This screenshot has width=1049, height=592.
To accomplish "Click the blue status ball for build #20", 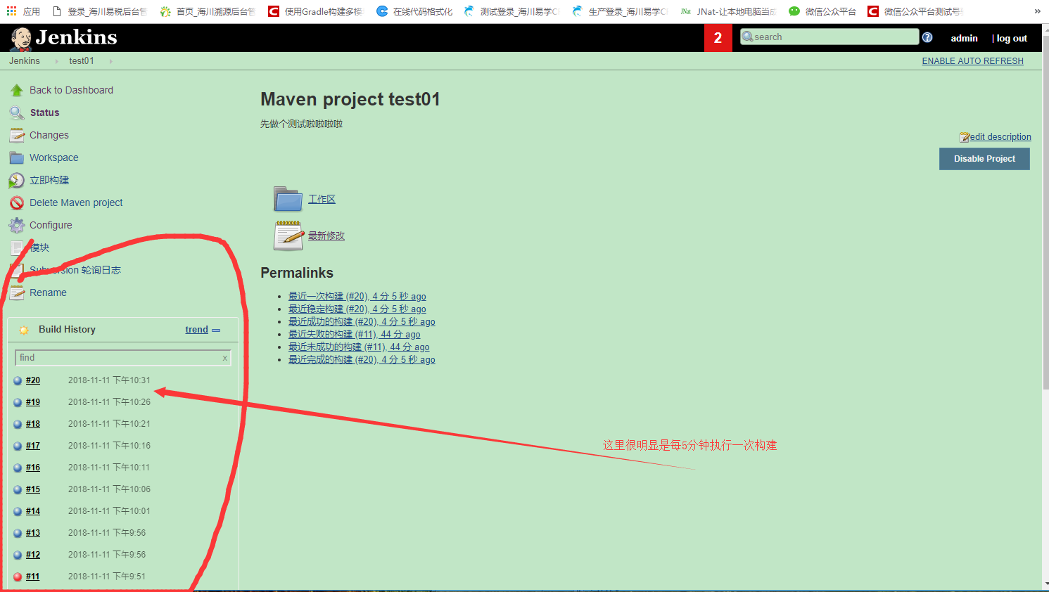I will coord(18,380).
